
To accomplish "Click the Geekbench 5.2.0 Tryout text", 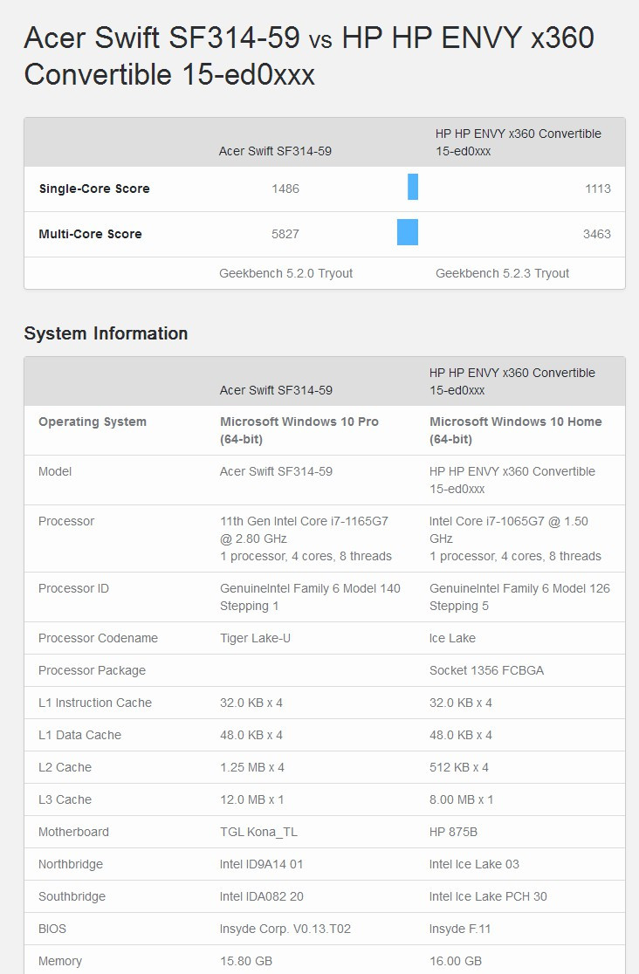I will [x=286, y=273].
